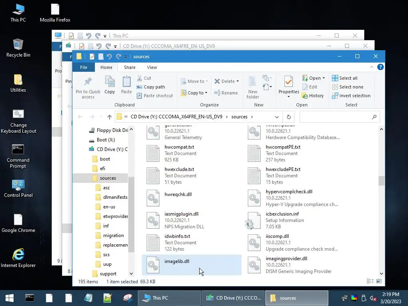Screen dimensions: 408x306
Task: Open Internet Explorer desktop icon
Action: pos(18,258)
